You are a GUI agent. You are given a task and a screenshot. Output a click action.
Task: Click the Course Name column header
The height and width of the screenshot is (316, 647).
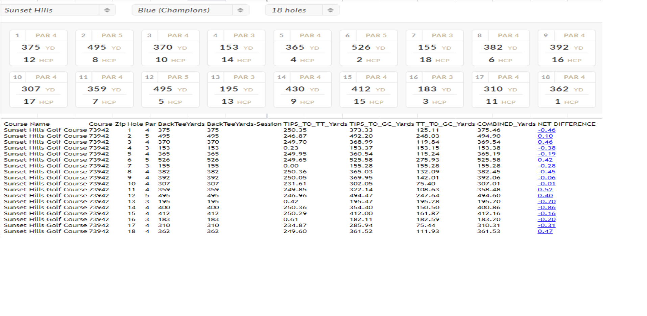(x=27, y=124)
